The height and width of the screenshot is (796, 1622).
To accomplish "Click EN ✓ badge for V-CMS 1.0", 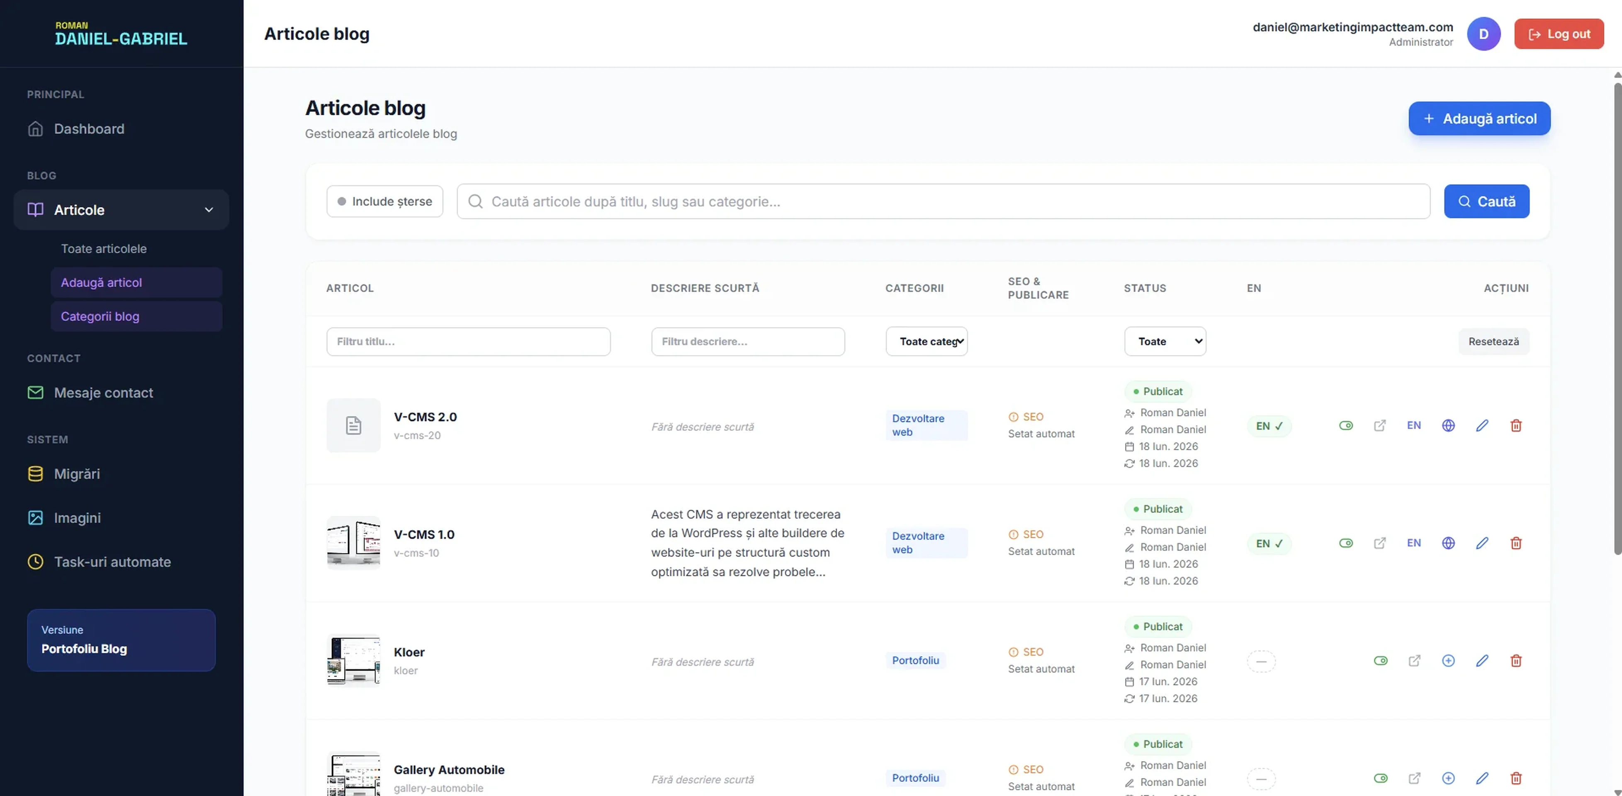I will click(x=1269, y=544).
